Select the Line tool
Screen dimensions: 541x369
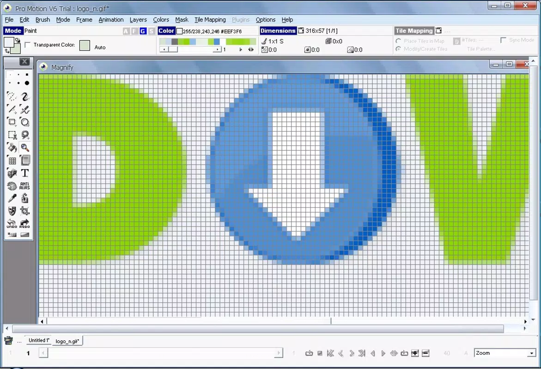point(12,110)
